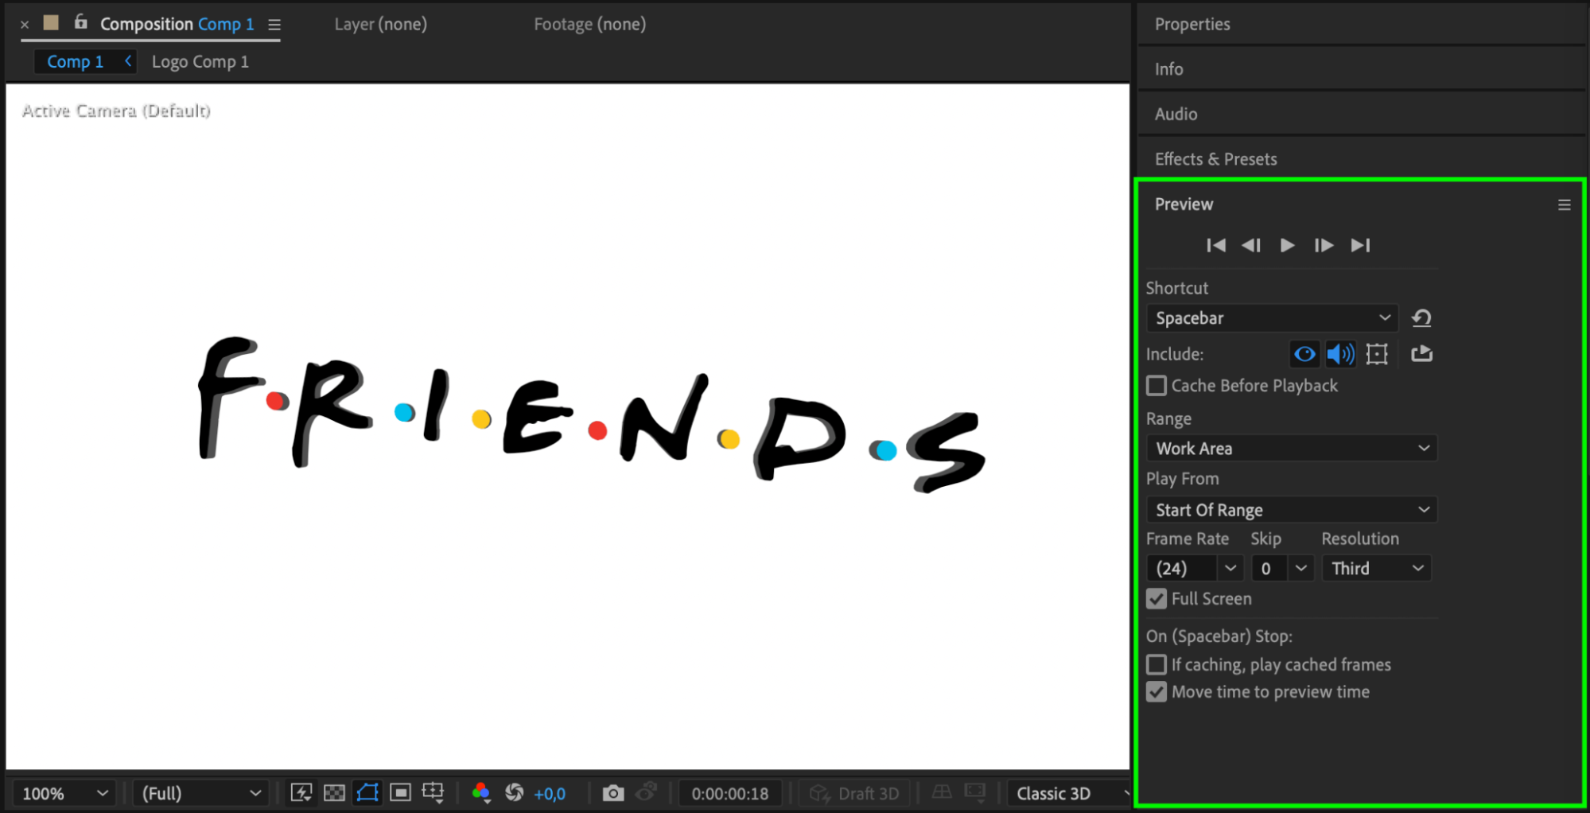
Task: Switch to the Layer (none) tab
Action: pyautogui.click(x=381, y=25)
